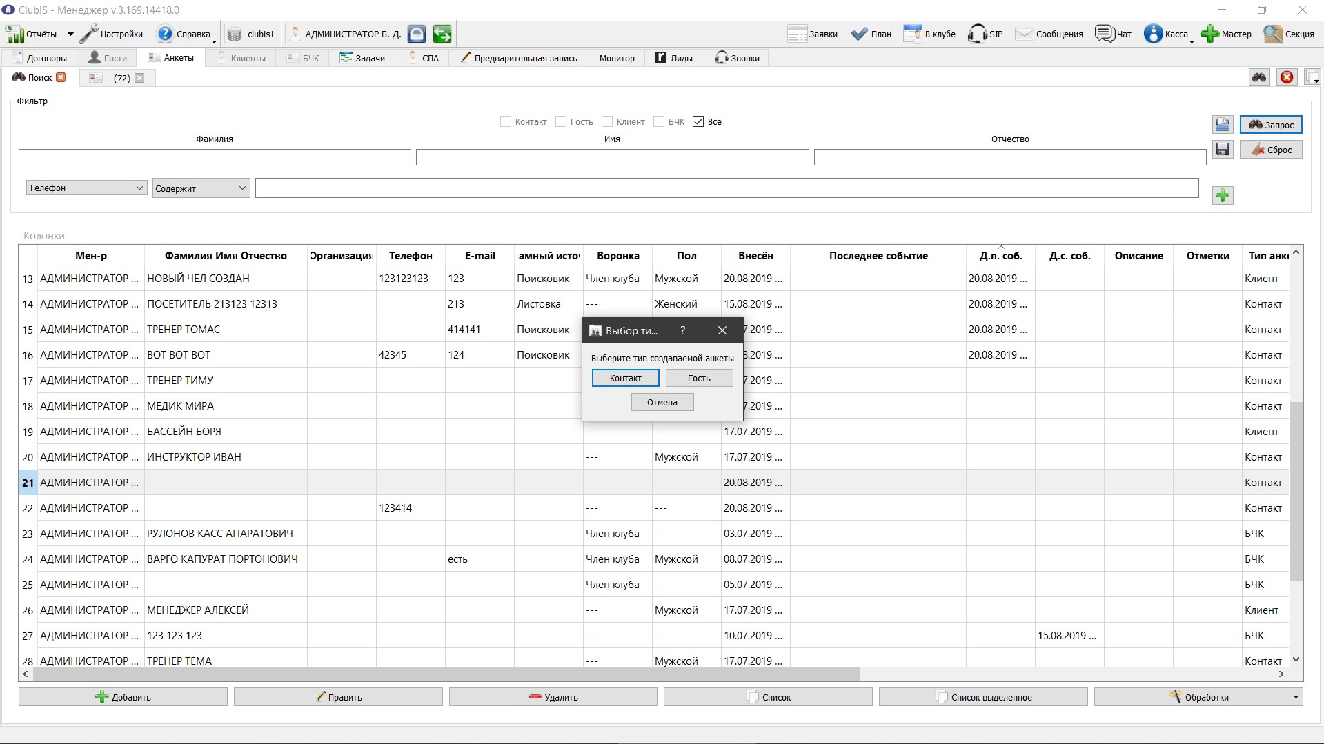Open the Касса cash register icon
This screenshot has height=744, width=1324.
tap(1153, 34)
